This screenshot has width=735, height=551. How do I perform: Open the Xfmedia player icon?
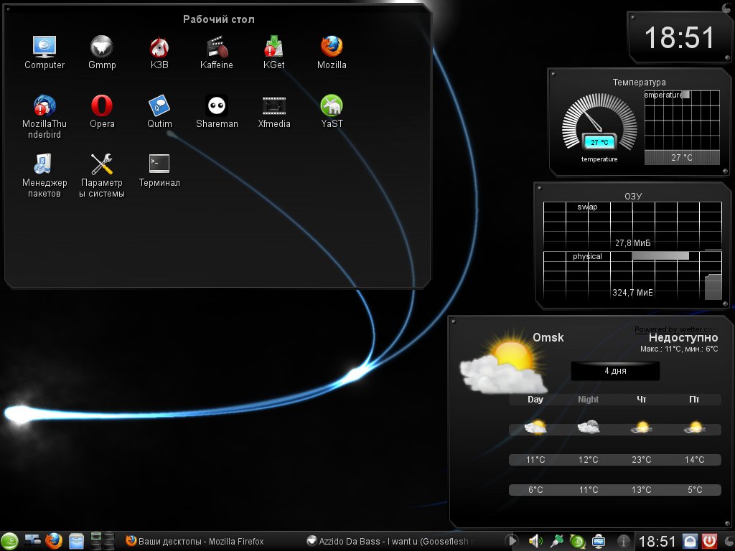pos(273,106)
